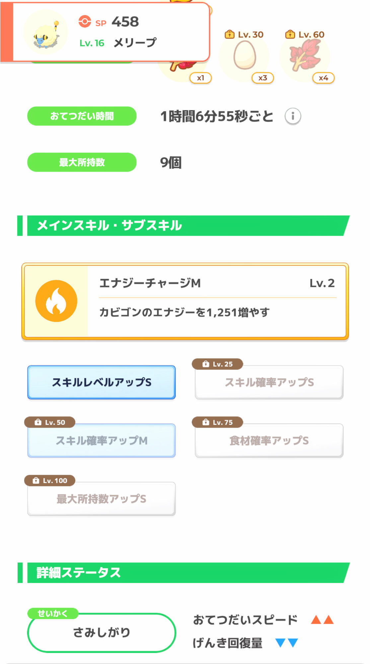Tap the 最大所持数 green label
370x664 pixels.
click(x=82, y=162)
